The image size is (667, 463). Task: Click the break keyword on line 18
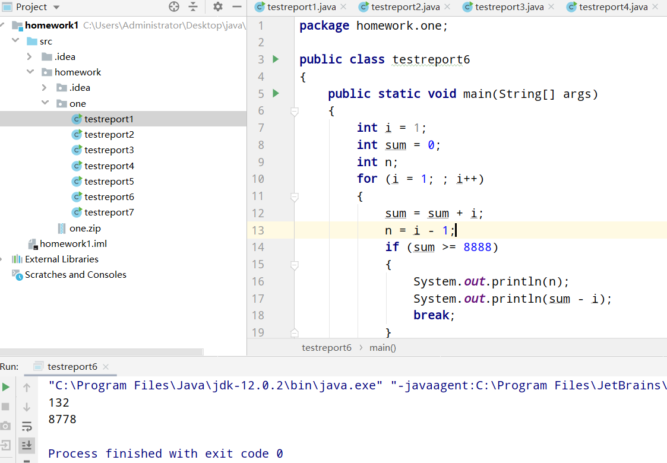pyautogui.click(x=431, y=315)
